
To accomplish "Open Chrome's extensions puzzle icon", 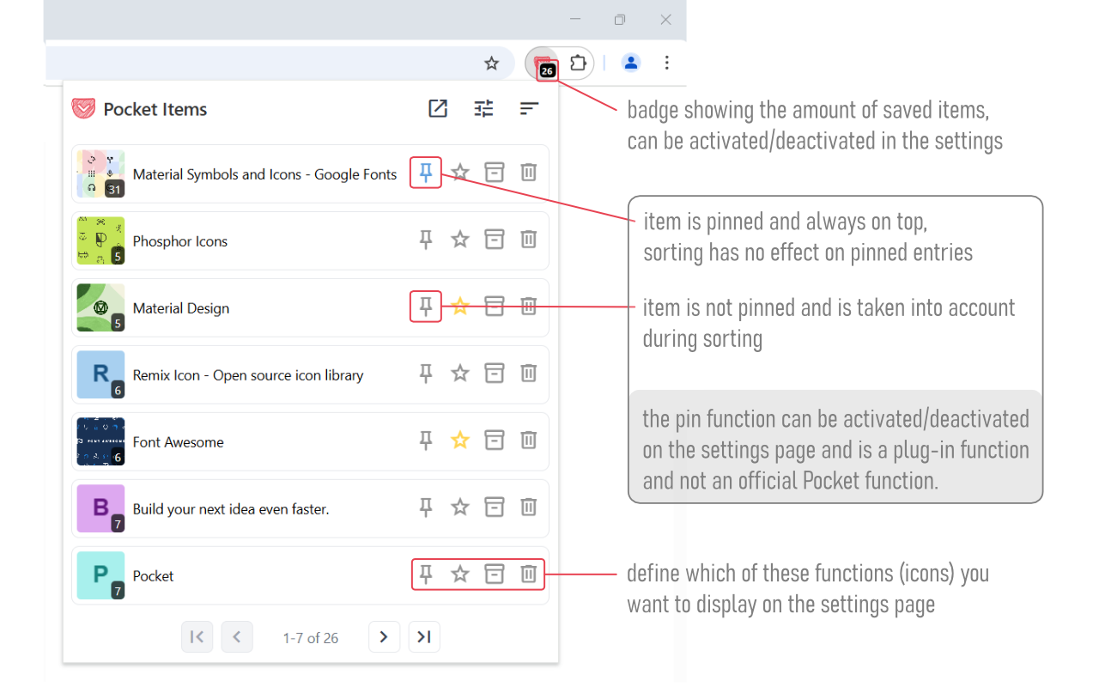I will [578, 63].
